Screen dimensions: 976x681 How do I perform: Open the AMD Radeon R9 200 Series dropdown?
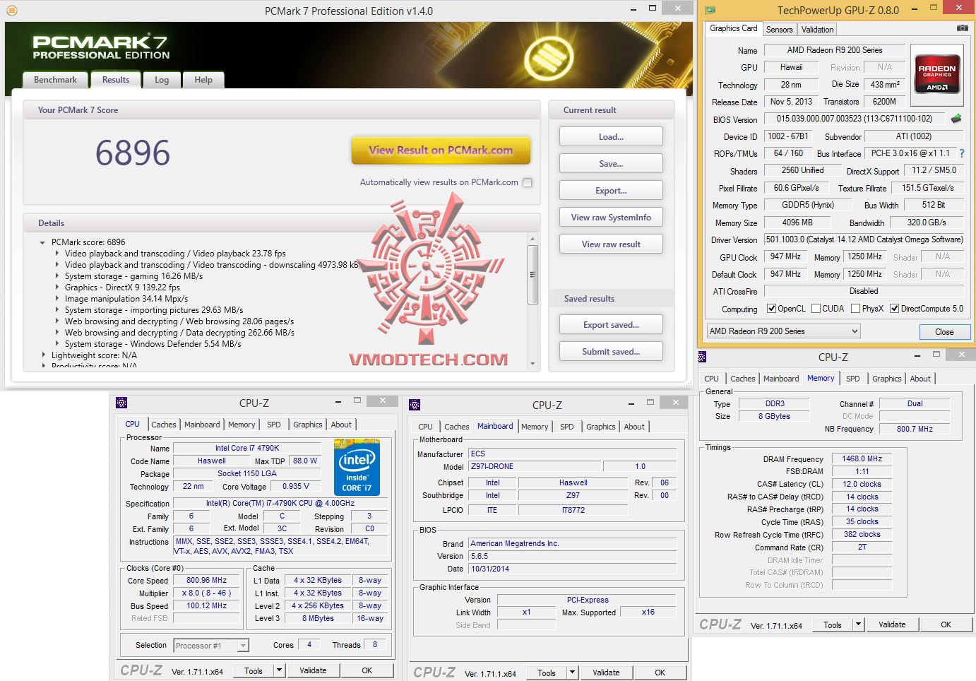pyautogui.click(x=784, y=331)
